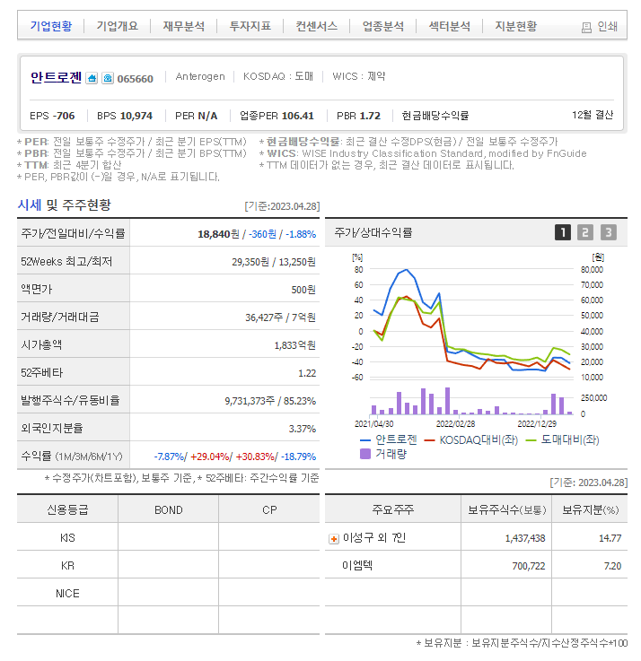Click the 이엠텍 stake value 7.20
This screenshot has width=641, height=661.
pyautogui.click(x=612, y=566)
